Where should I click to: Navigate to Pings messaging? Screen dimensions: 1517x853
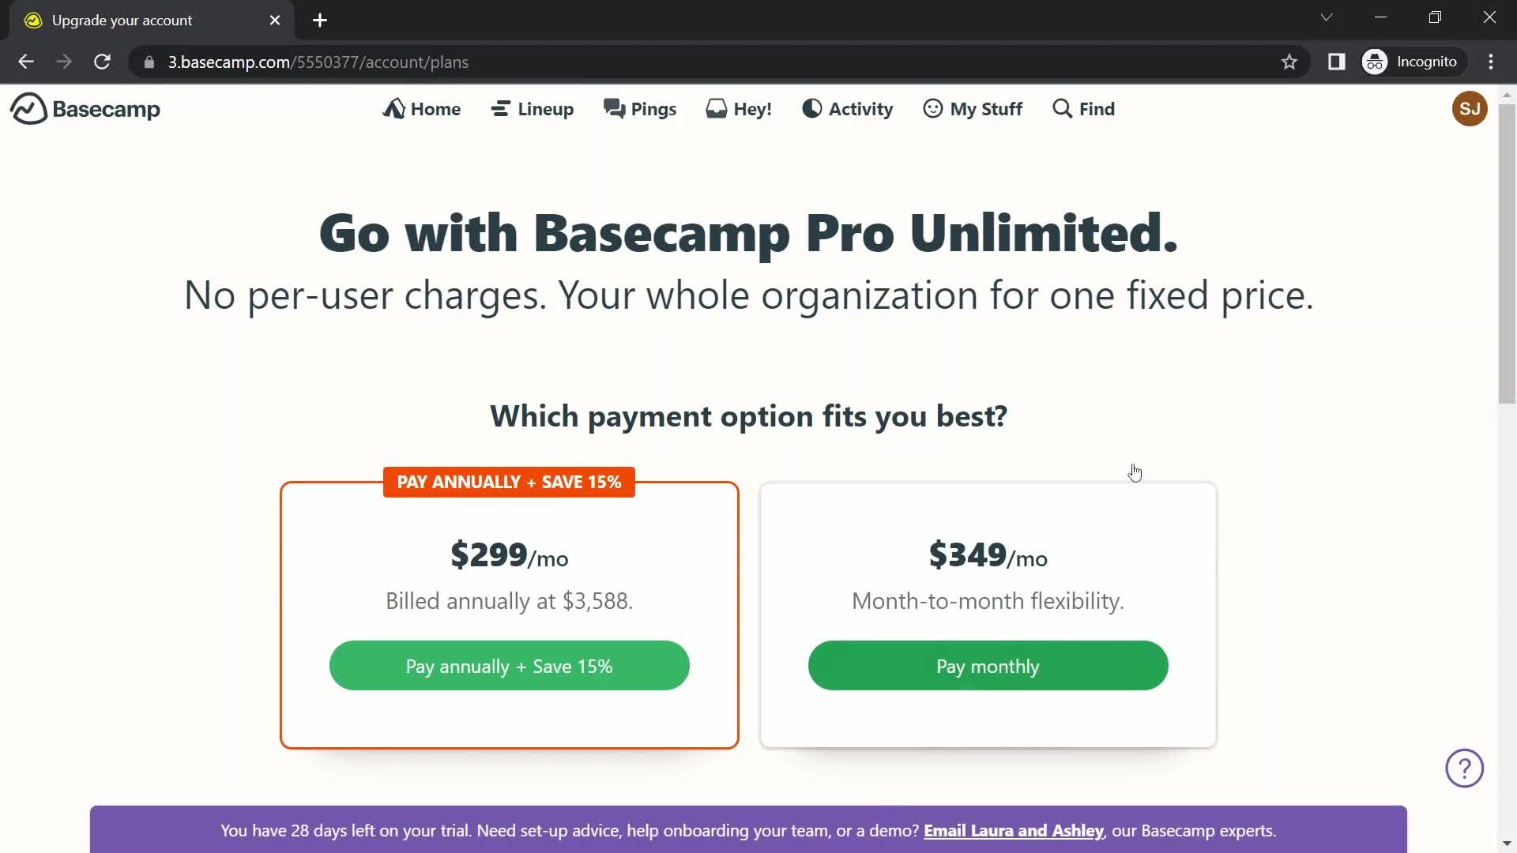pos(640,107)
